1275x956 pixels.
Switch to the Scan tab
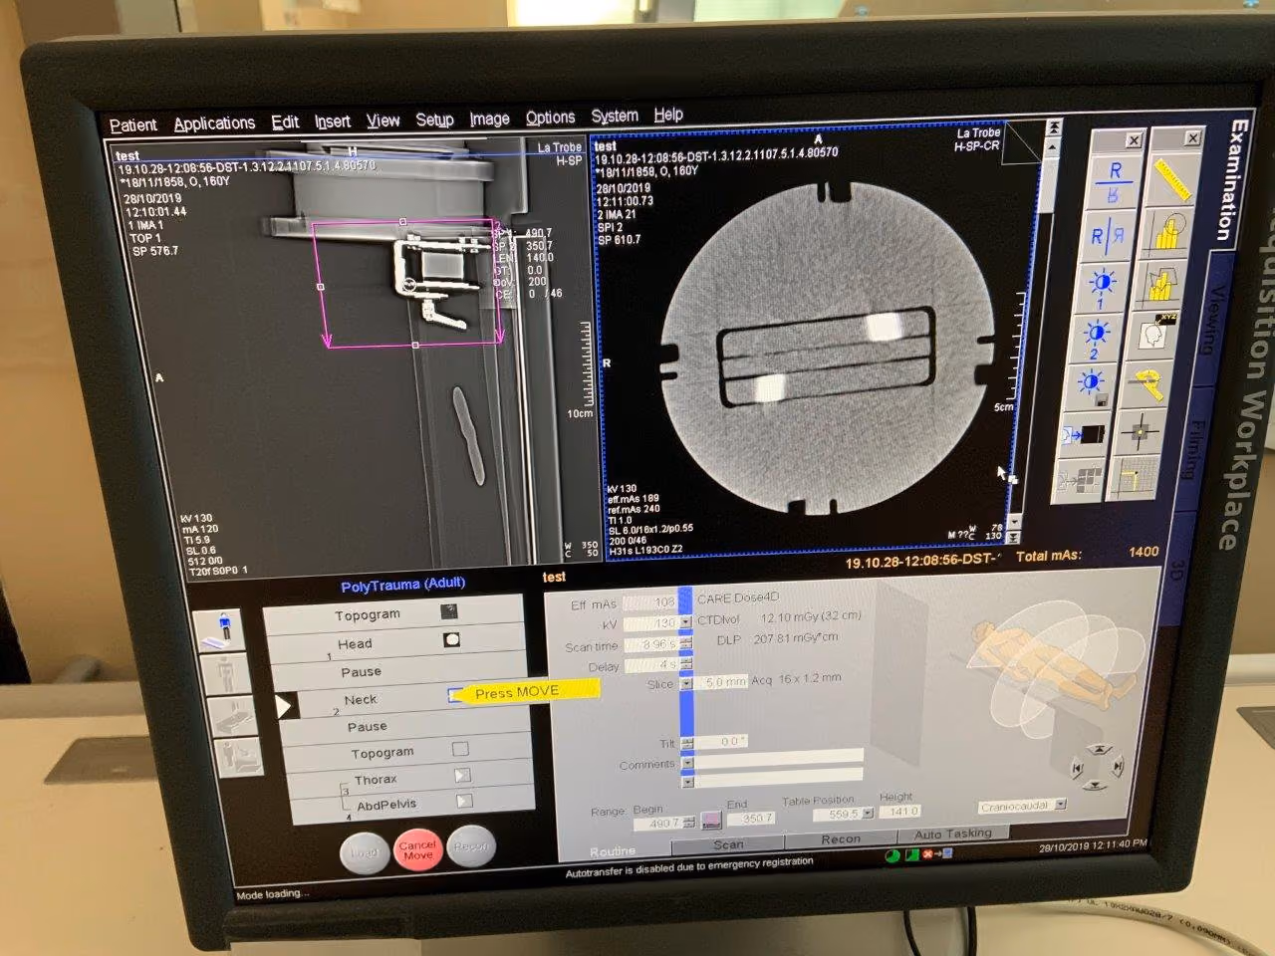point(728,844)
